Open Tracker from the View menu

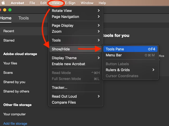[76, 88]
